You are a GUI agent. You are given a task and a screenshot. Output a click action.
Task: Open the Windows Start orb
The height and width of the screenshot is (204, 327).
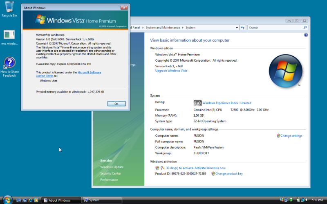[7, 200]
